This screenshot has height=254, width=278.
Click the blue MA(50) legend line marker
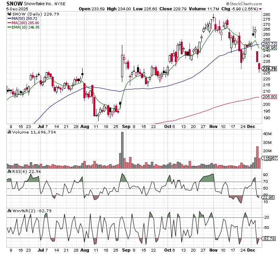pyautogui.click(x=9, y=18)
